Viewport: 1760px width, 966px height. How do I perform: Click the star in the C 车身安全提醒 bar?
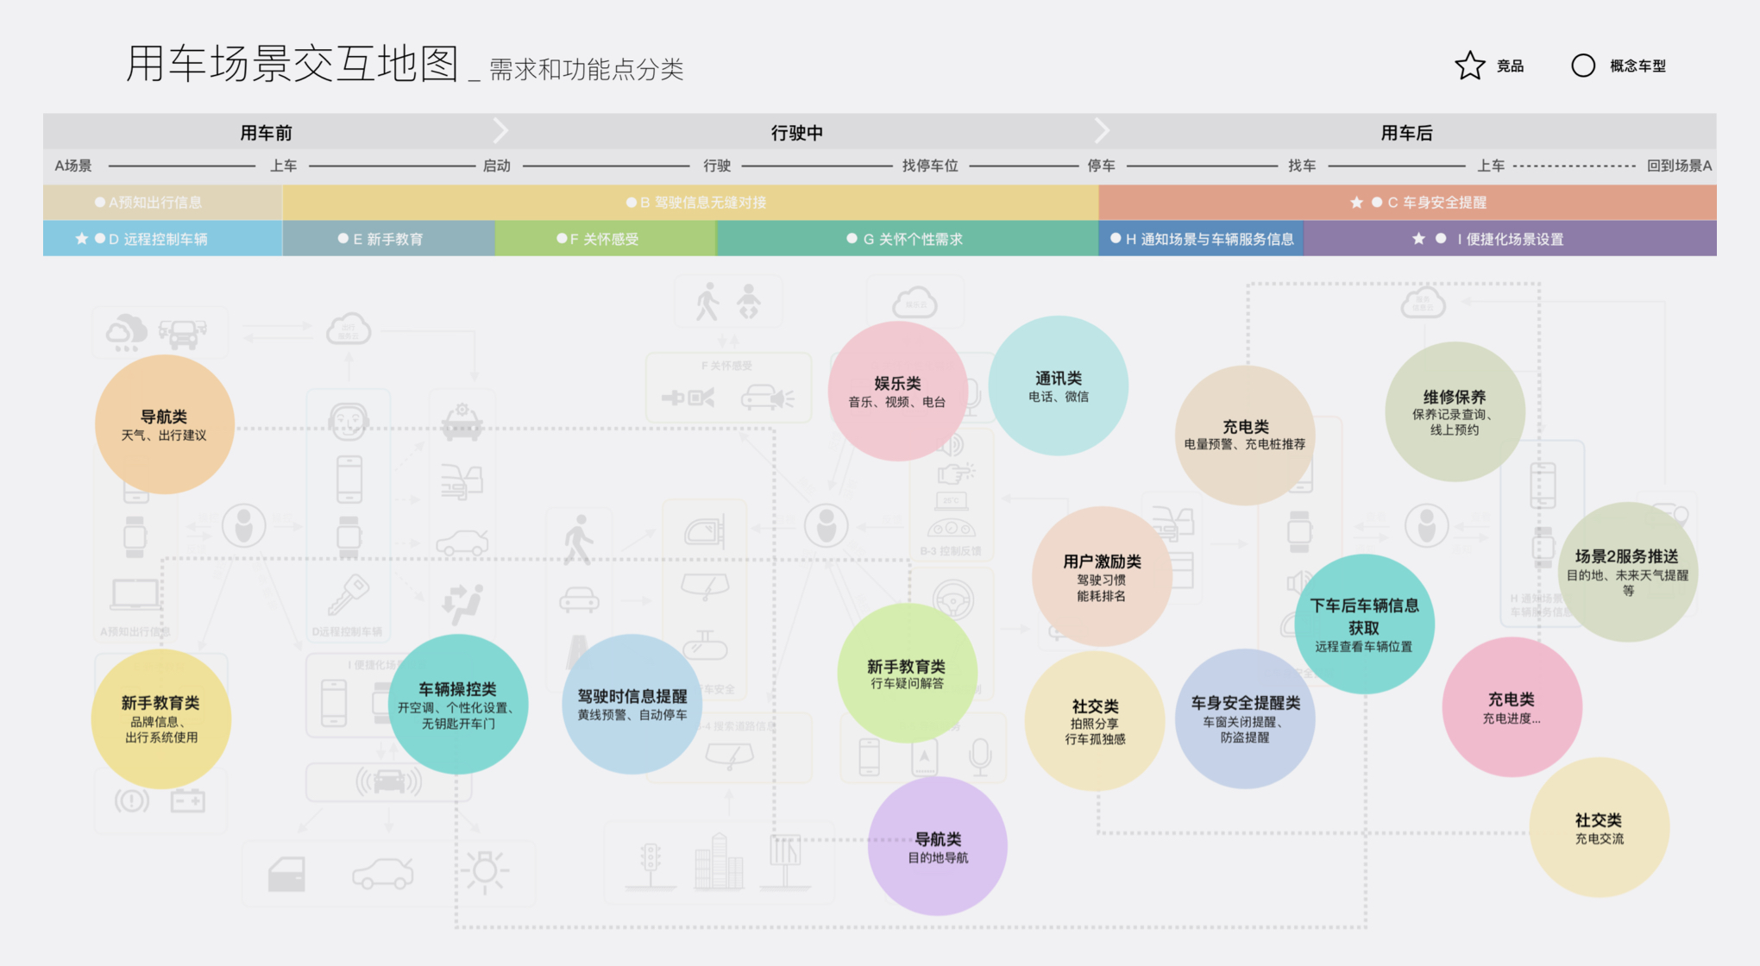[1356, 202]
